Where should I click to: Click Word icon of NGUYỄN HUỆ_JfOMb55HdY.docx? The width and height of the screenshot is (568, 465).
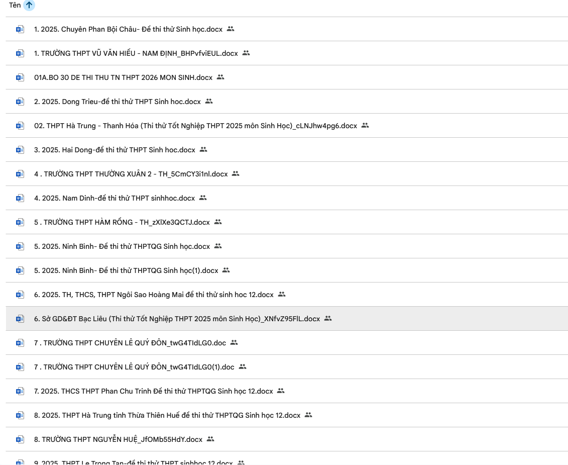pyautogui.click(x=20, y=439)
